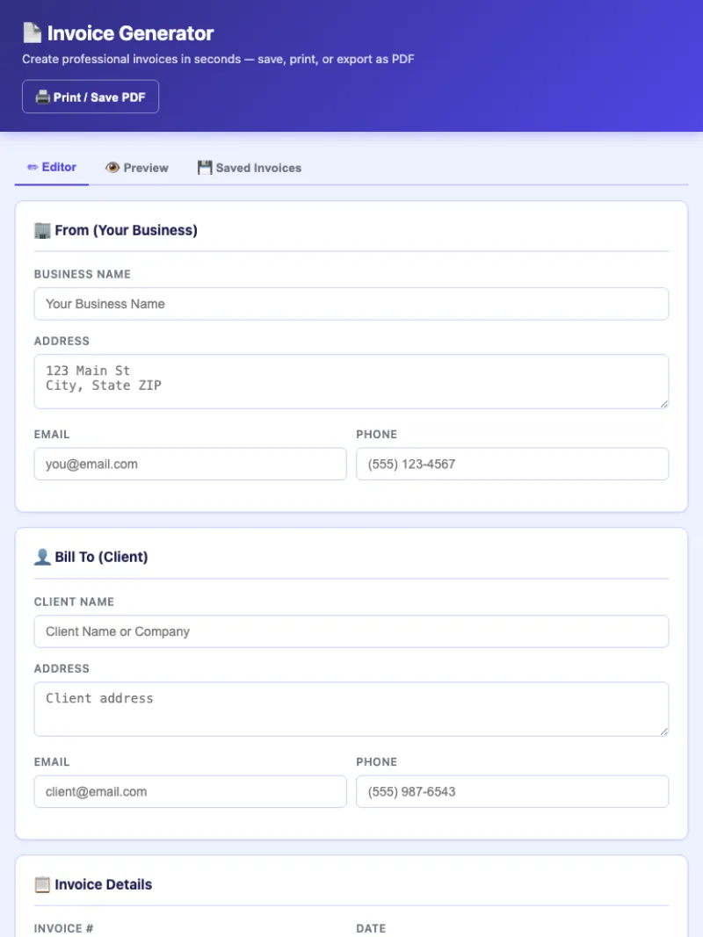The image size is (703, 937).
Task: Click the resize handle of the business address box
Action: [x=663, y=403]
